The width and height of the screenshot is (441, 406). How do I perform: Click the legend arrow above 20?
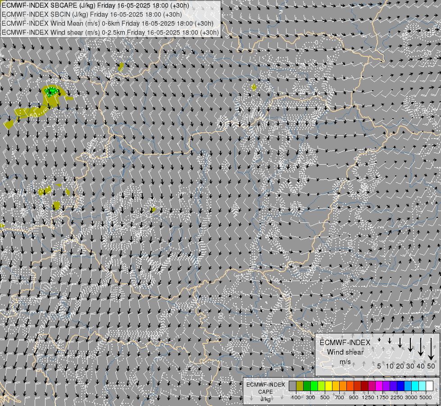pos(400,343)
